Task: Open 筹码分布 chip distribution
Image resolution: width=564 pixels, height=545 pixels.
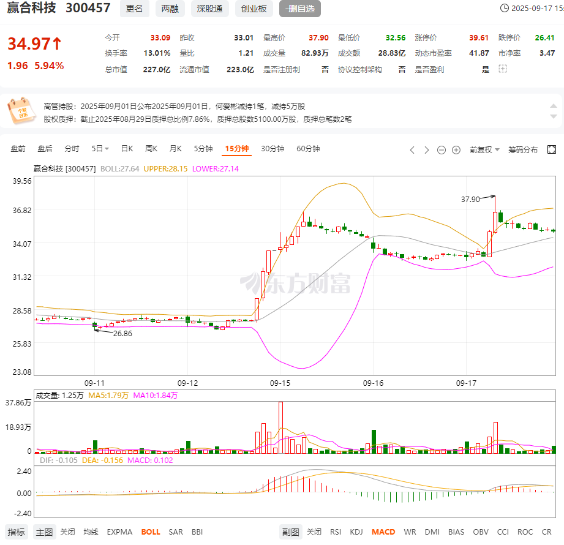Action: click(x=523, y=149)
